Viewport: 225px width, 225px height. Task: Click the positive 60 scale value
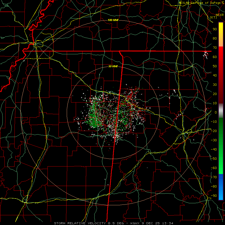[215, 57]
